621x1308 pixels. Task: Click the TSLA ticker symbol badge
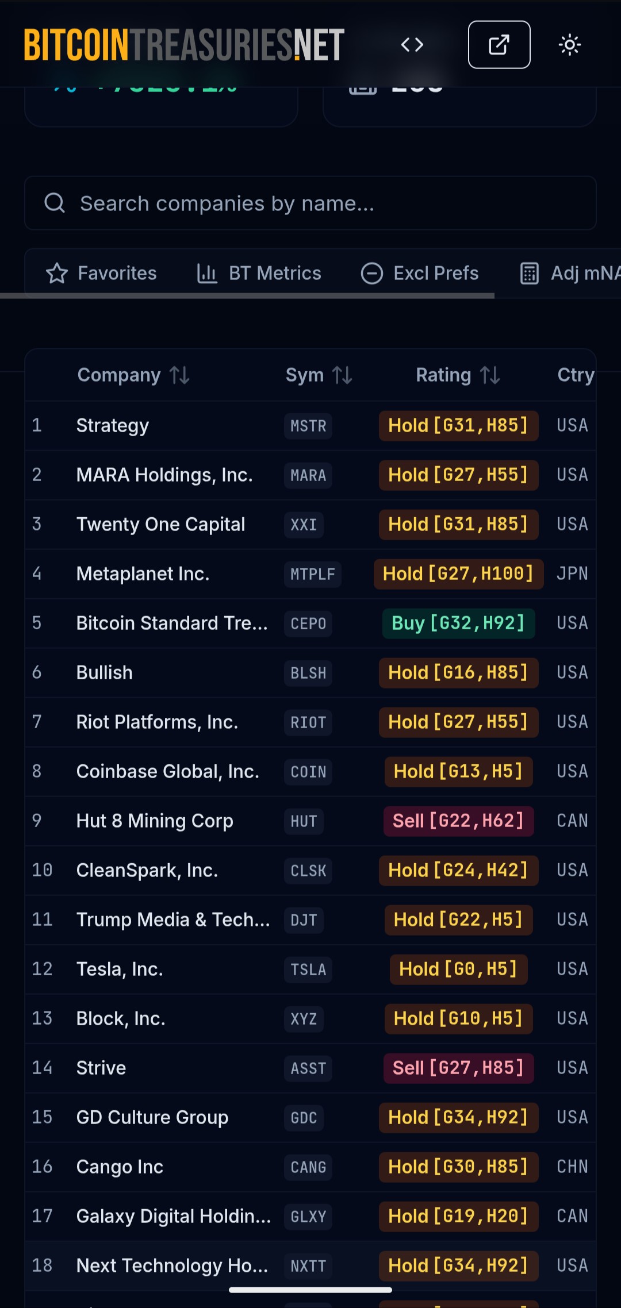click(308, 970)
